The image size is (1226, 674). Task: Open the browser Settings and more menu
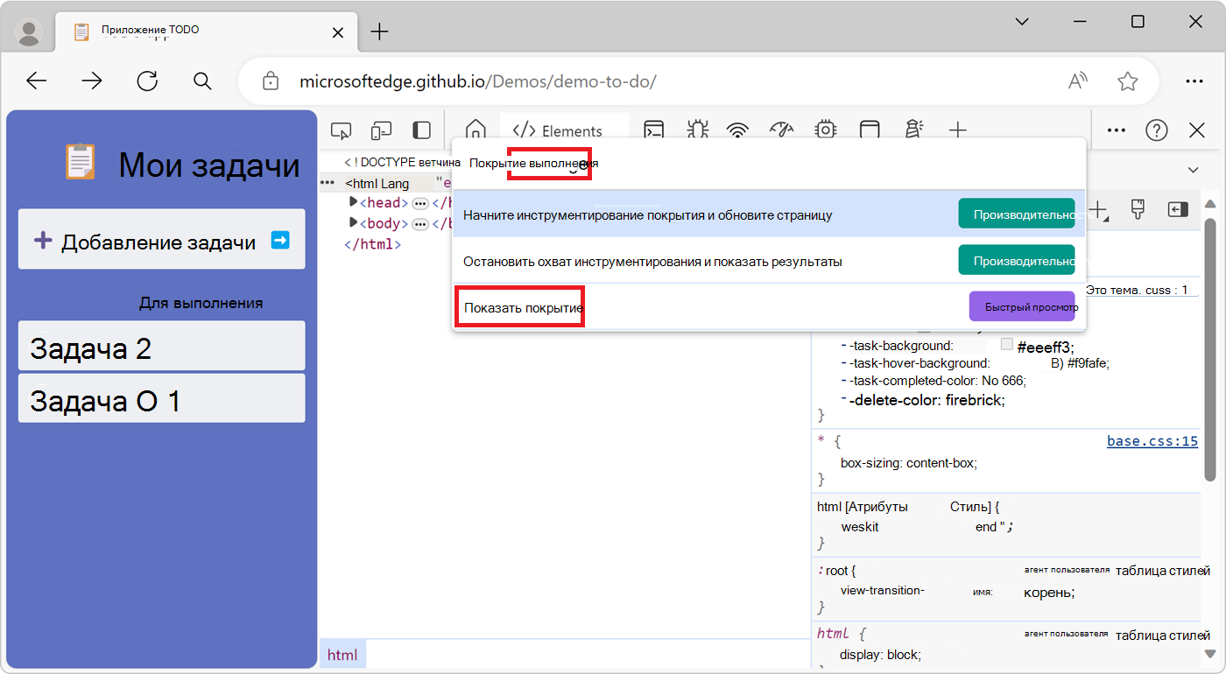[1194, 81]
